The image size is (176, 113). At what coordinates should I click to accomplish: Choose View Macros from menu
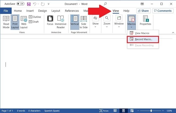pos(143,33)
